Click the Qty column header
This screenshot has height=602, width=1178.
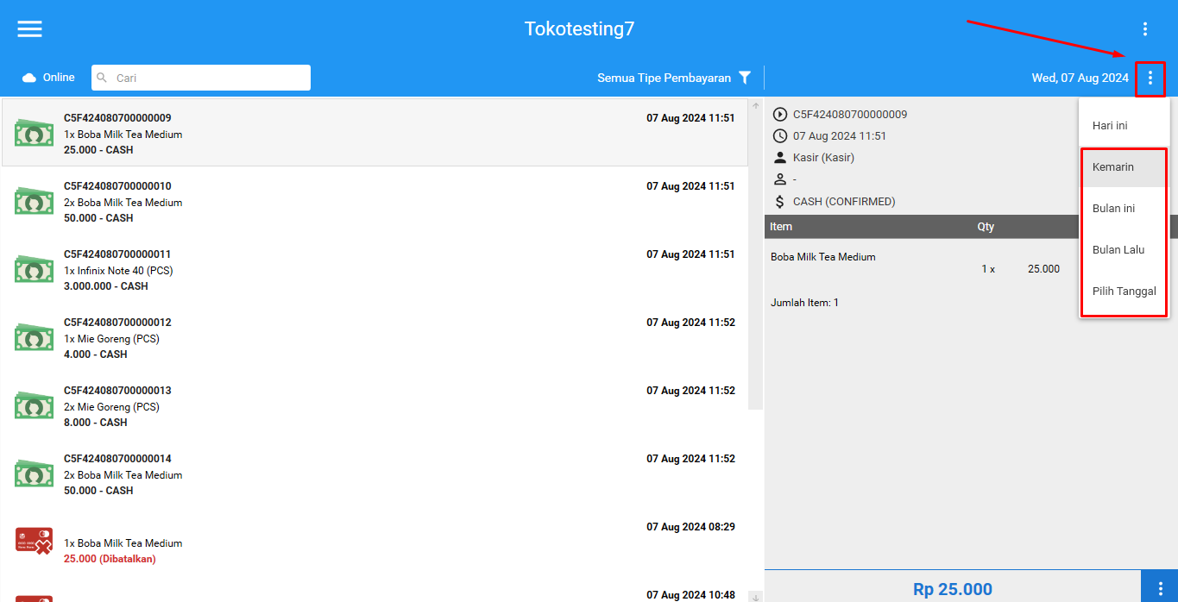click(986, 227)
